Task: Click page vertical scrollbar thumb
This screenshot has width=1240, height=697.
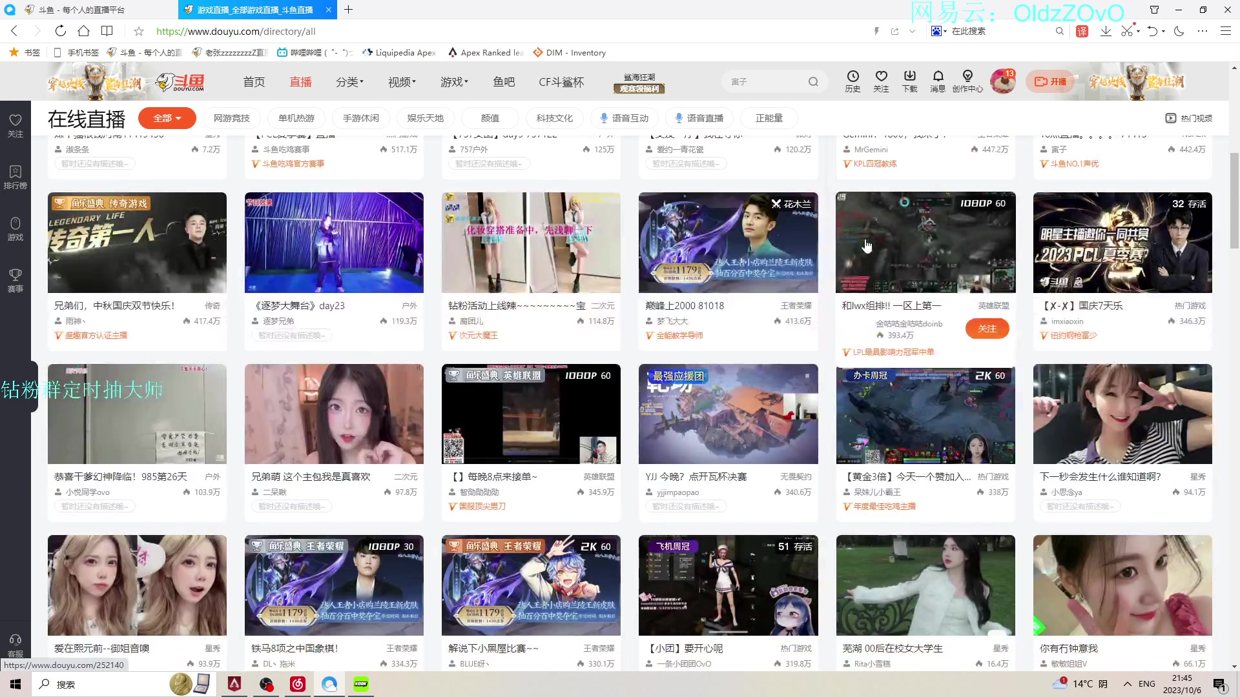Action: (x=1234, y=200)
